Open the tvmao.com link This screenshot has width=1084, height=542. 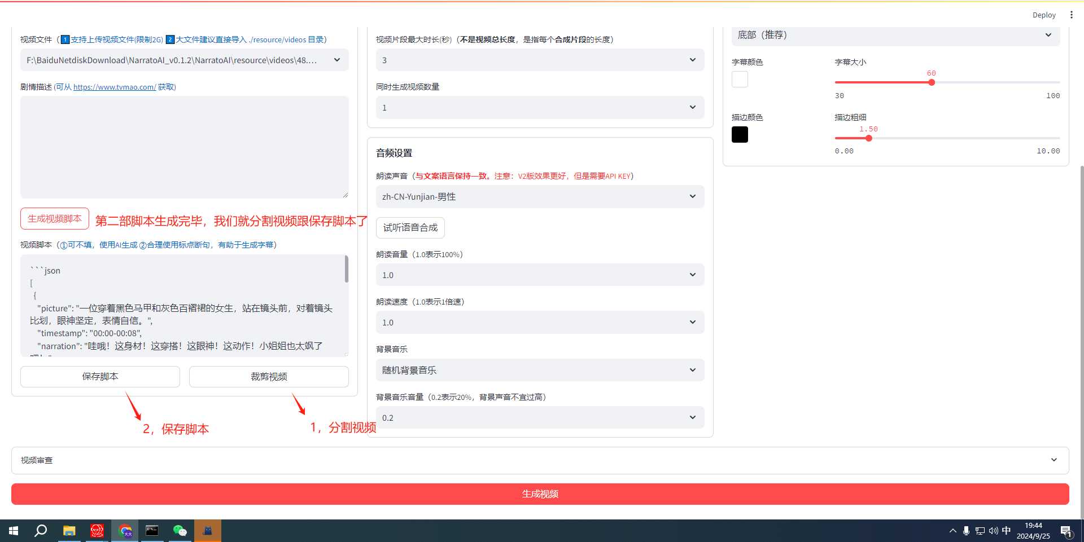[115, 87]
